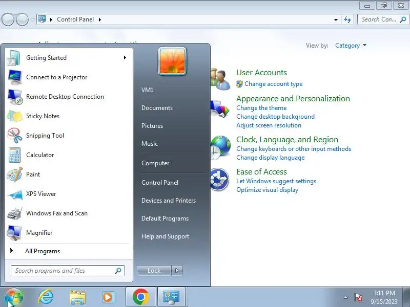
Task: Open the Getting Started icon
Action: click(14, 58)
